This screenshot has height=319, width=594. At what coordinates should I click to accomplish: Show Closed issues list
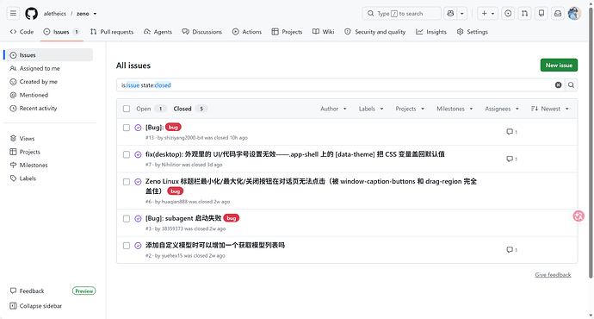click(x=190, y=109)
